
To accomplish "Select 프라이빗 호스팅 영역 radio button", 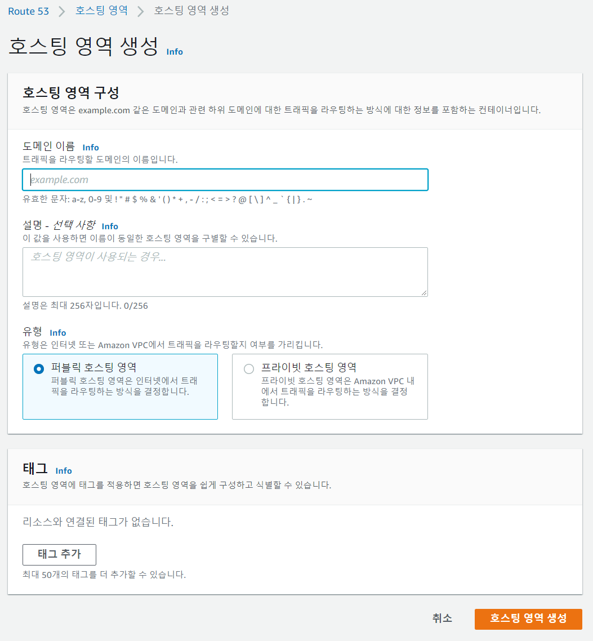I will pos(249,369).
